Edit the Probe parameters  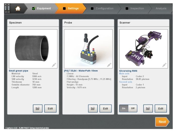[105, 109]
